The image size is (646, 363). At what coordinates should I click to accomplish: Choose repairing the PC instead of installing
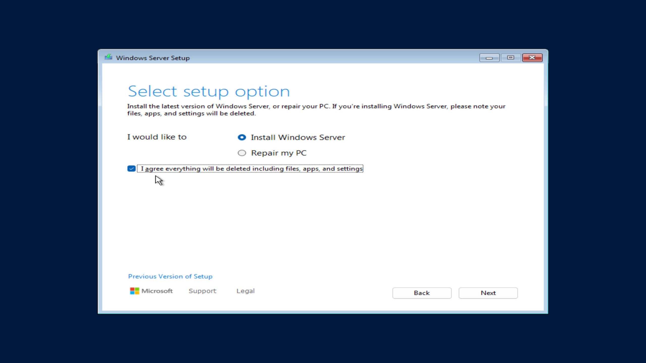(241, 153)
